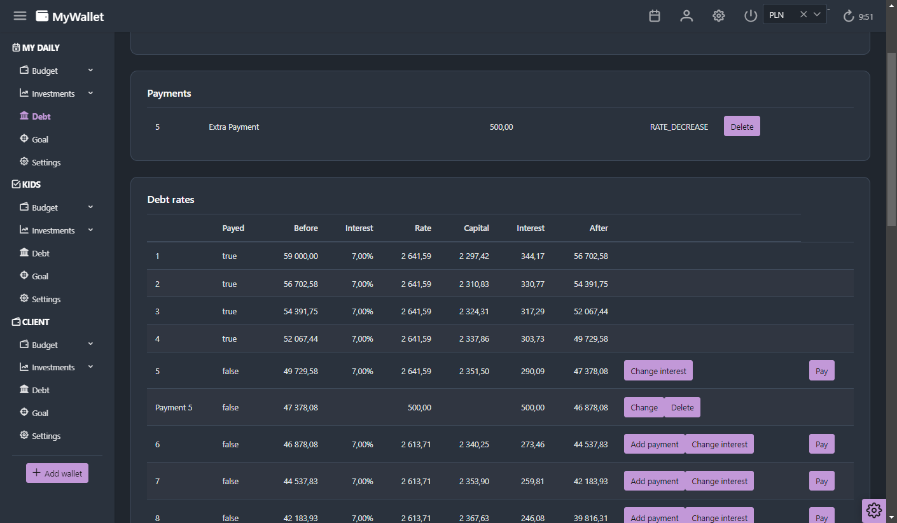Open Debt under KIDS
Viewport: 897px width, 523px height.
pyautogui.click(x=35, y=253)
